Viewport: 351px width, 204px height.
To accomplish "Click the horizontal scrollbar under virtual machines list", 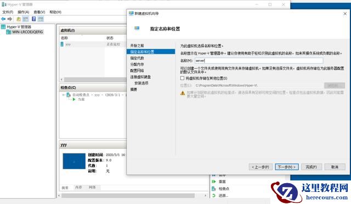I will point(95,80).
